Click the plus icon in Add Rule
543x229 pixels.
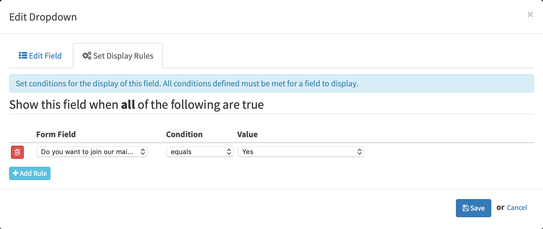click(16, 173)
